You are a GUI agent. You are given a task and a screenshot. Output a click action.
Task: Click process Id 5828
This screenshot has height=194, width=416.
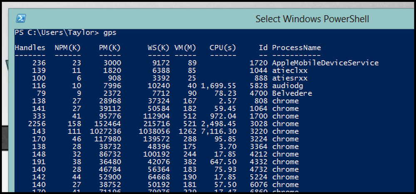point(259,86)
